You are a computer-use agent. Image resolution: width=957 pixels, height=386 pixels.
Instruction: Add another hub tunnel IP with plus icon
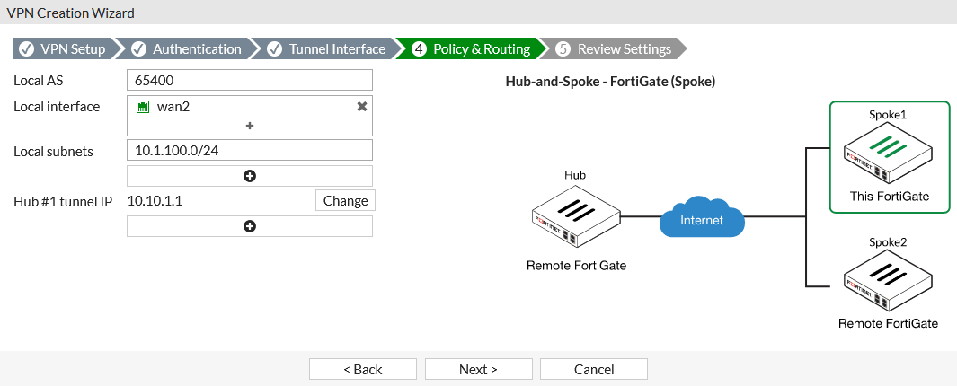(x=250, y=226)
